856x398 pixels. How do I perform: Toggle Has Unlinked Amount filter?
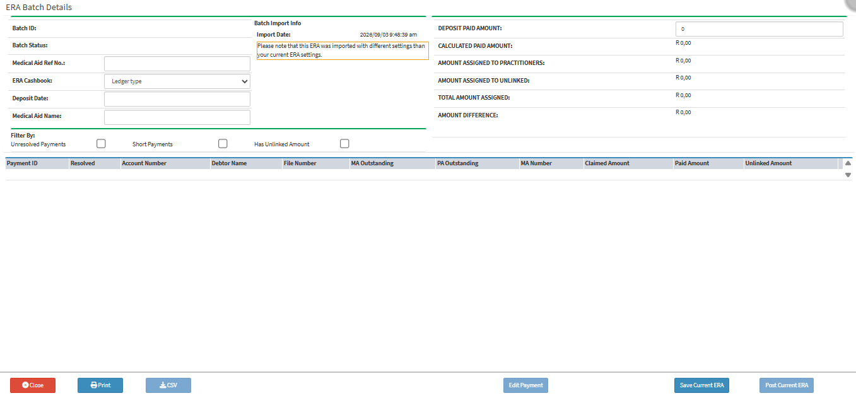point(344,144)
